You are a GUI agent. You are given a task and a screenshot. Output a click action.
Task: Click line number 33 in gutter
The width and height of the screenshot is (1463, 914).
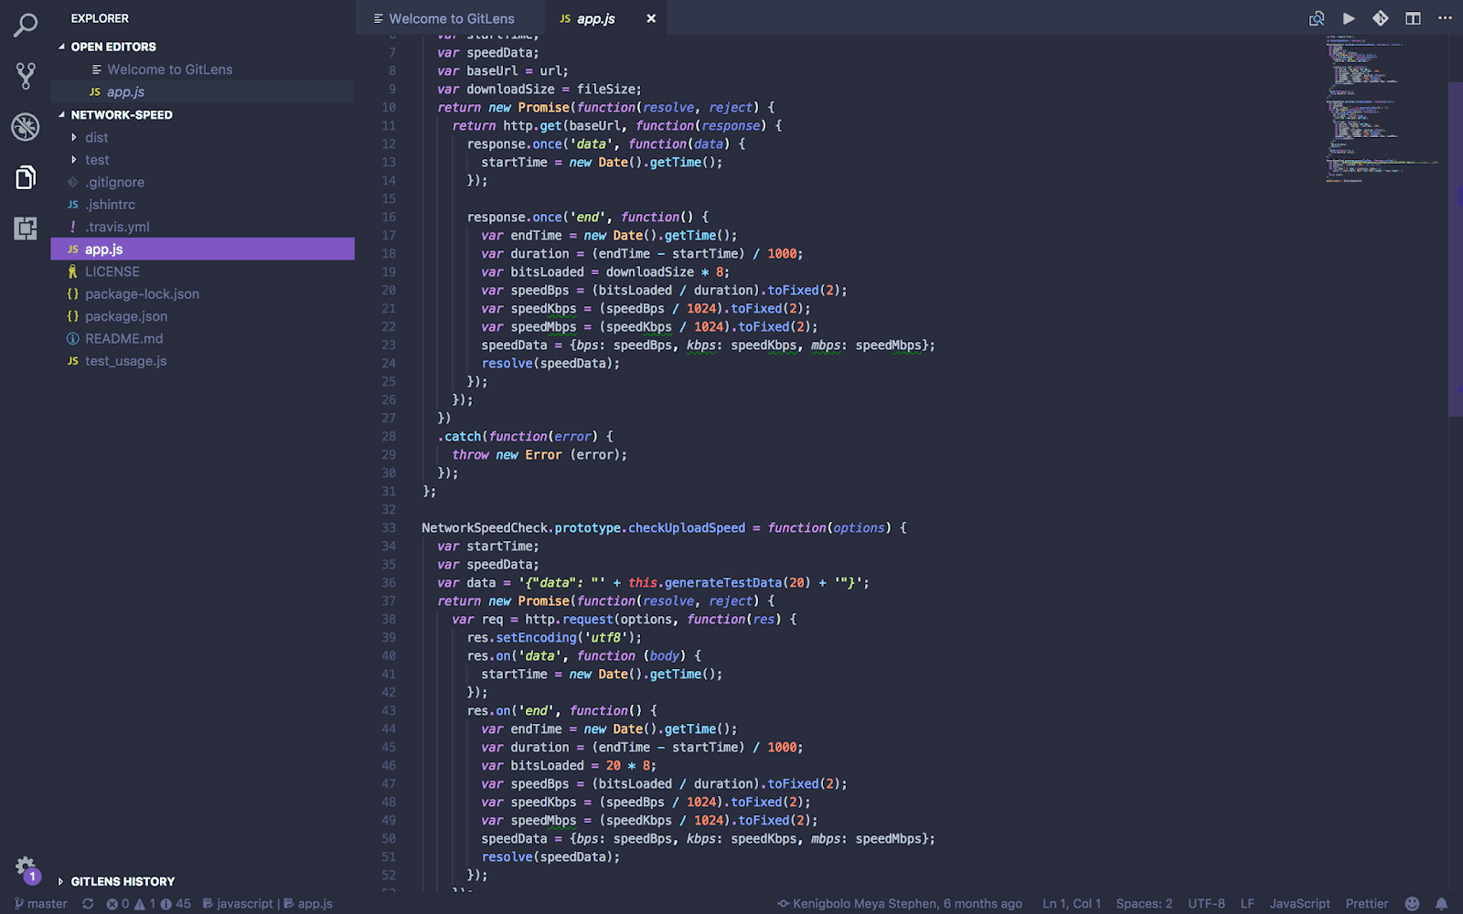tap(389, 527)
